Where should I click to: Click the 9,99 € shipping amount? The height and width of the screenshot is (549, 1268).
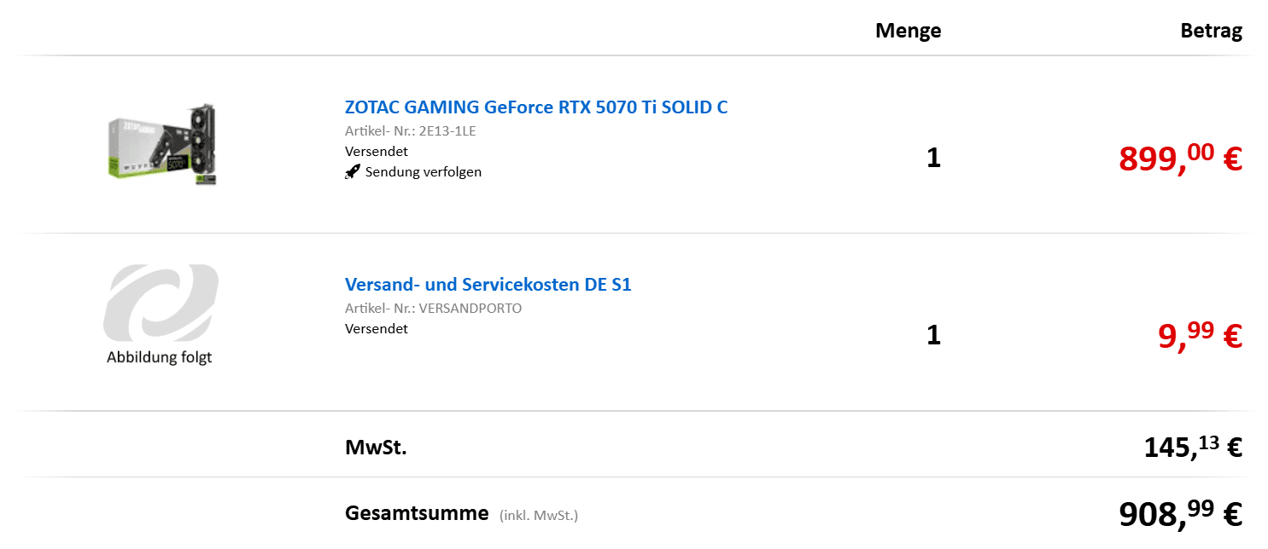tap(1199, 336)
